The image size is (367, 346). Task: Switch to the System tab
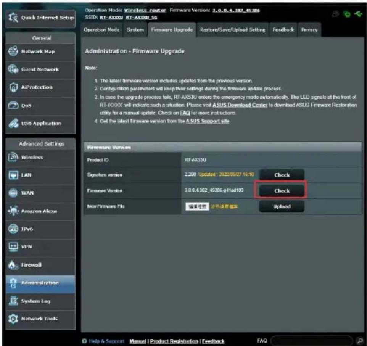(135, 30)
